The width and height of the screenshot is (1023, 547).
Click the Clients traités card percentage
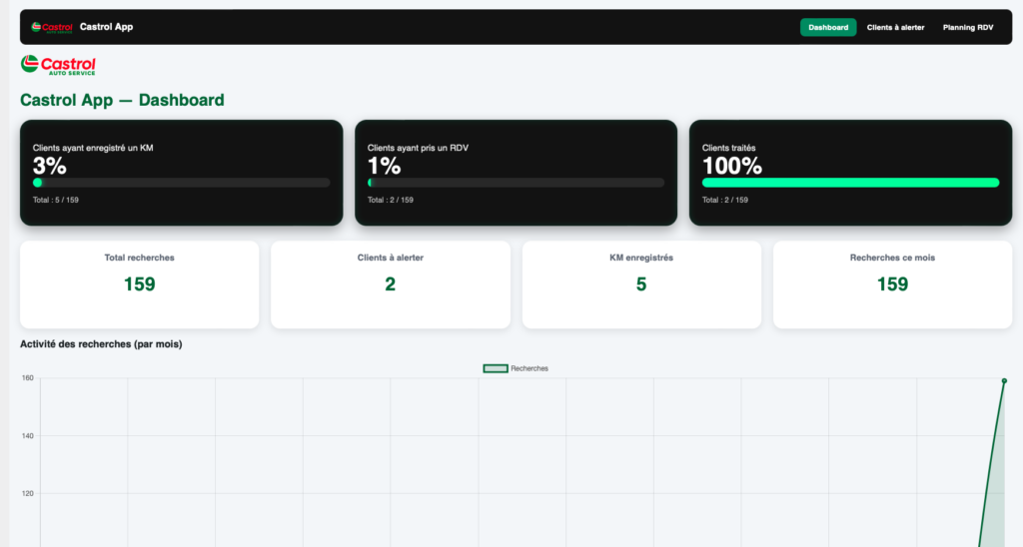tap(732, 166)
